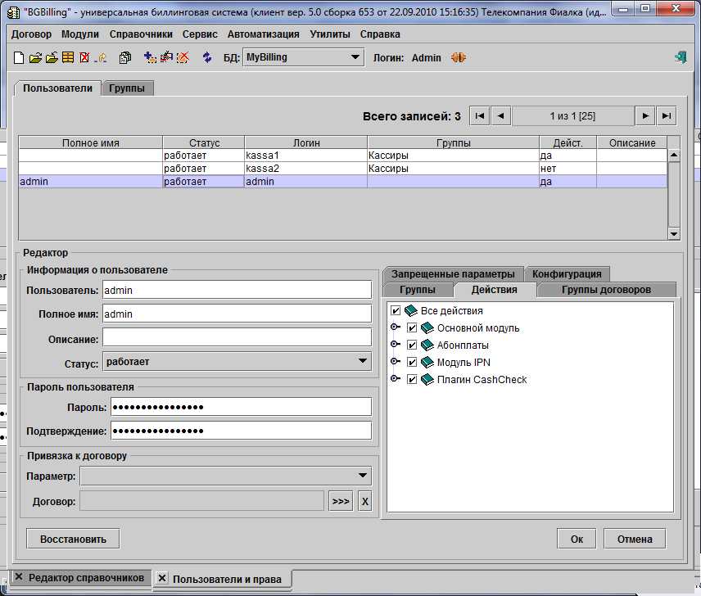Image resolution: width=701 pixels, height=596 pixels.
Task: Close the Пользователи и права bottom tab
Action: (x=162, y=578)
